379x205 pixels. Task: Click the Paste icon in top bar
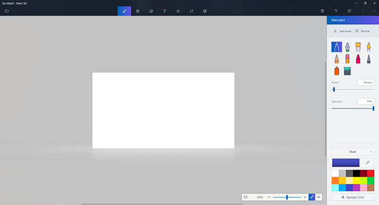(x=323, y=11)
